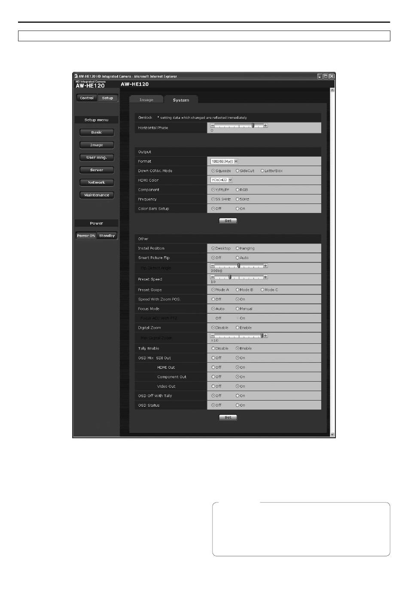Select Y/Pb/Pr for Component output
This screenshot has height=589, width=408.
(213, 190)
